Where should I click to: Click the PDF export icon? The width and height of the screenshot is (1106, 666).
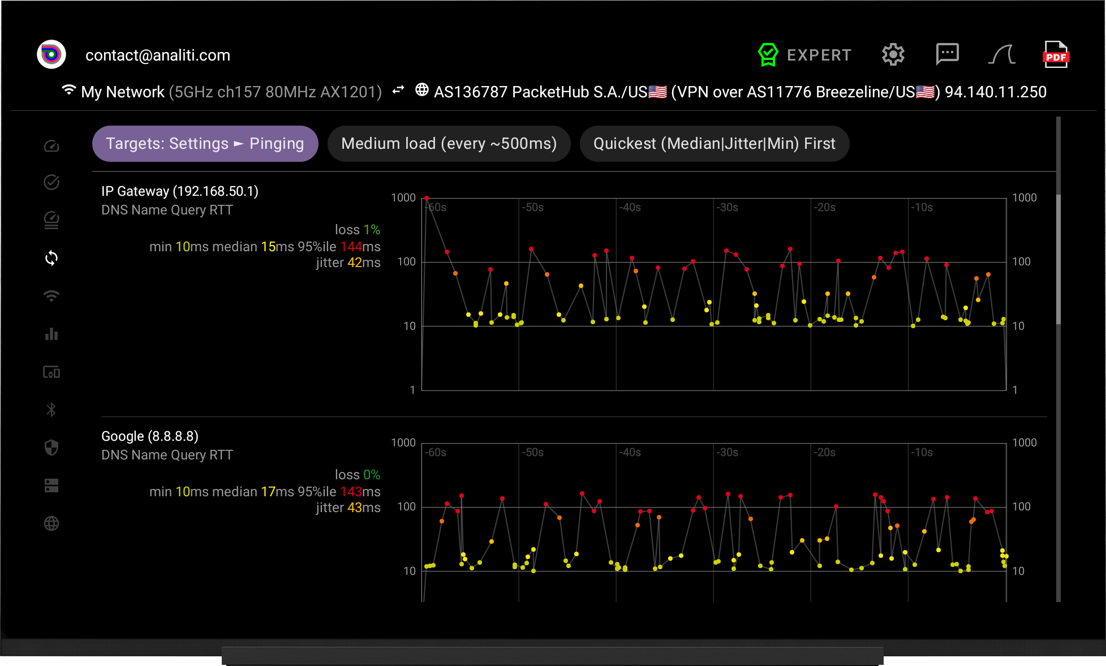[1055, 55]
